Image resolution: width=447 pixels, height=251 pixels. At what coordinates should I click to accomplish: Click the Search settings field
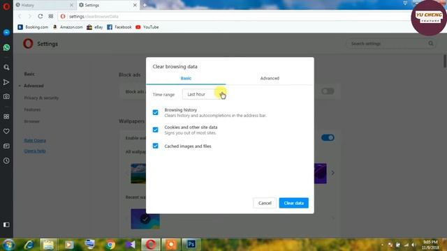(x=390, y=43)
